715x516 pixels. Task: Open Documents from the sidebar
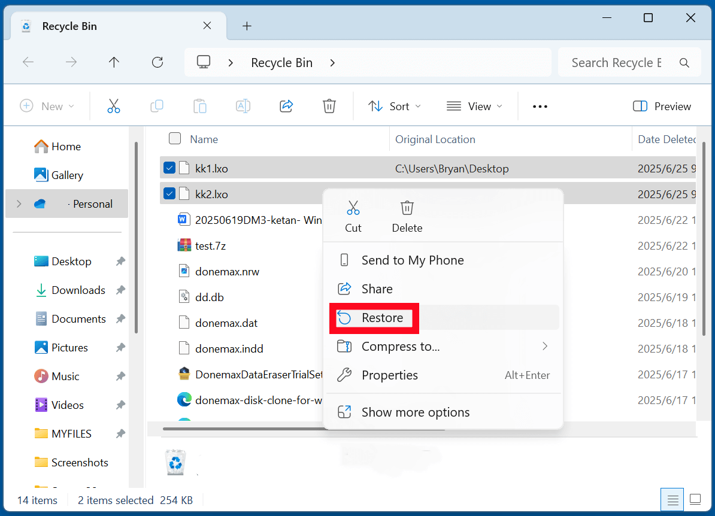pyautogui.click(x=78, y=318)
